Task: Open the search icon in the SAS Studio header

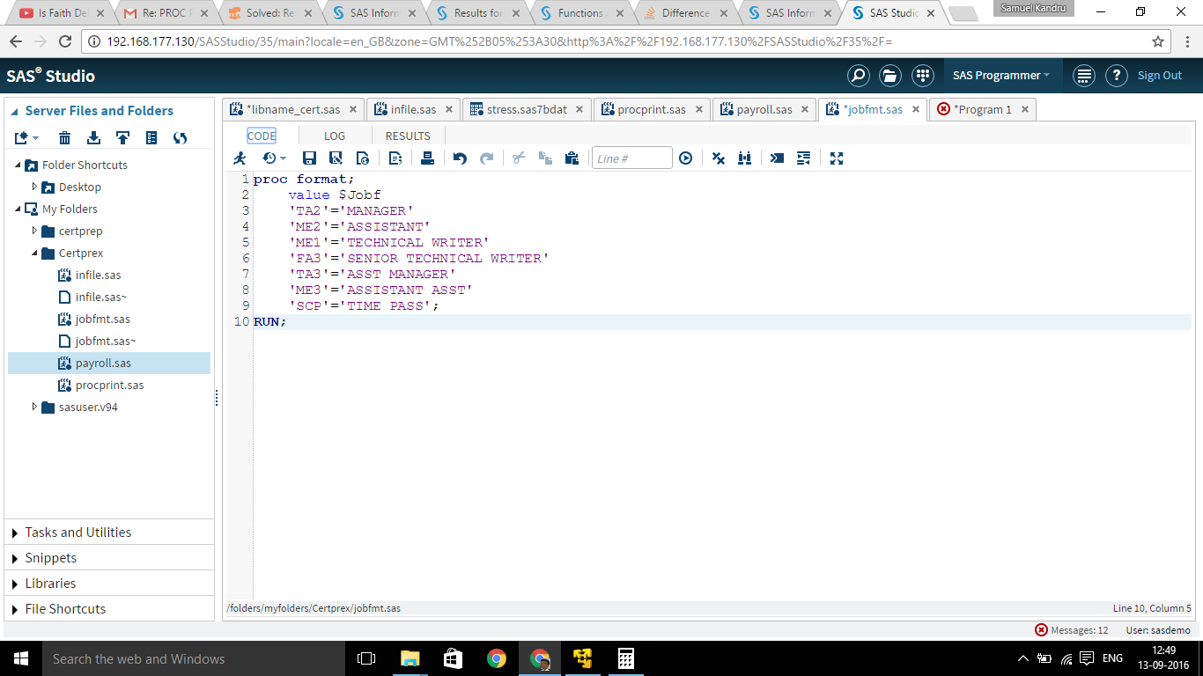Action: [x=858, y=76]
